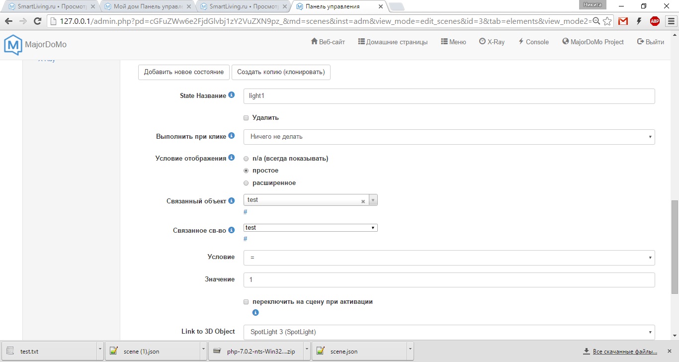Click info icon beside Связанный объект
Screen dimensions: 679x362
click(231, 201)
